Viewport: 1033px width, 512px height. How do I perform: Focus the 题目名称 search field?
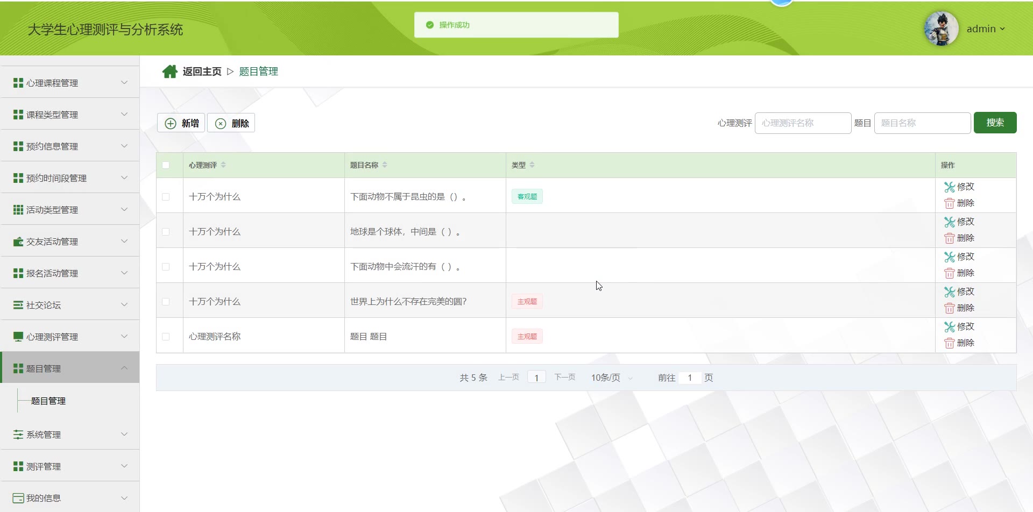tap(922, 123)
